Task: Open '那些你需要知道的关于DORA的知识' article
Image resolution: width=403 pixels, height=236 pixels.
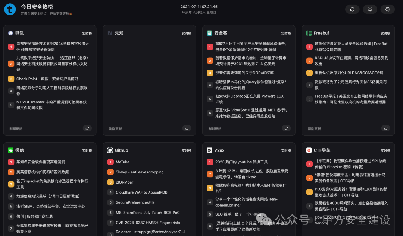Action: tap(245, 73)
